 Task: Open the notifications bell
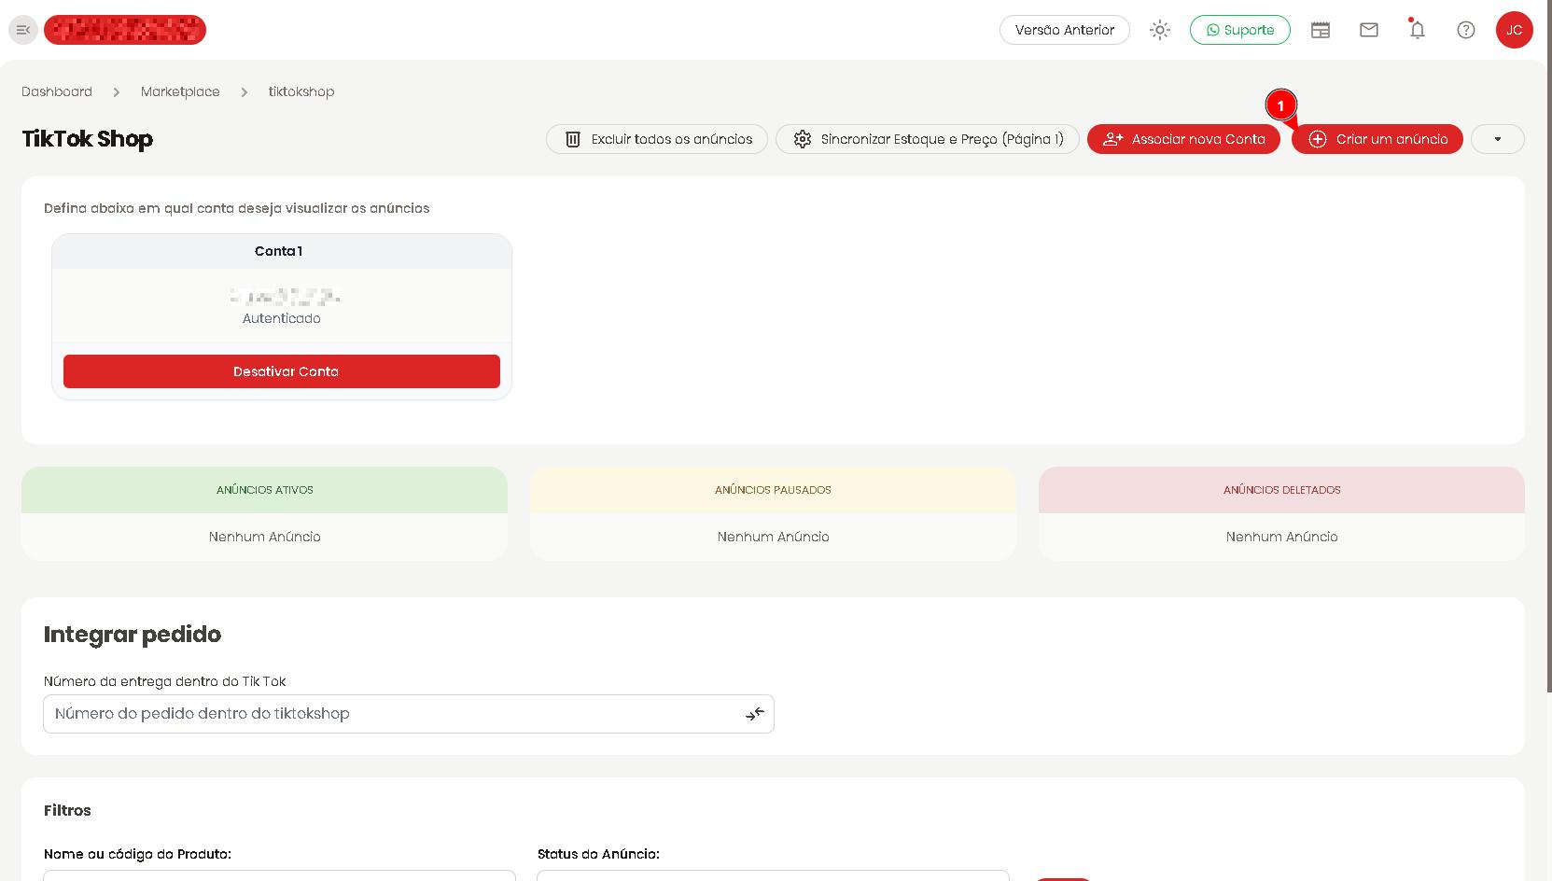click(x=1418, y=30)
